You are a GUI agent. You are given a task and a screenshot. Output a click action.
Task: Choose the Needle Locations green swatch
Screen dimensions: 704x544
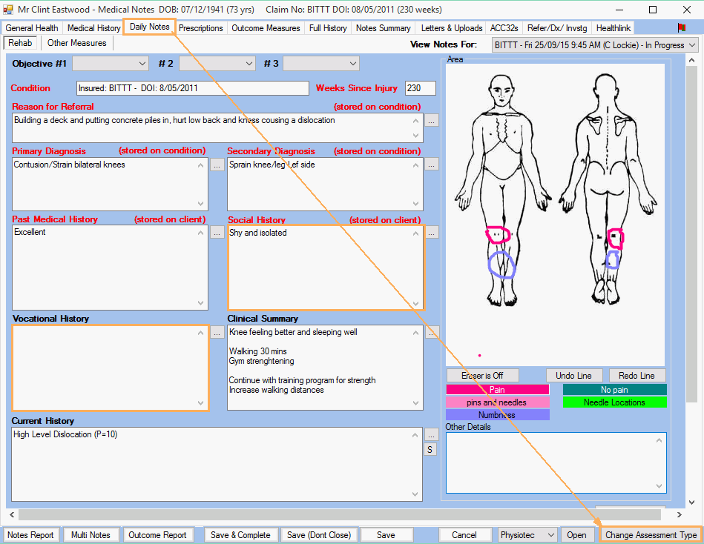(x=614, y=402)
